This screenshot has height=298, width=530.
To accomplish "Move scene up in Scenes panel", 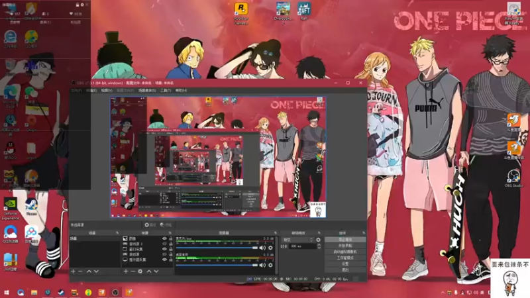I will [x=89, y=272].
